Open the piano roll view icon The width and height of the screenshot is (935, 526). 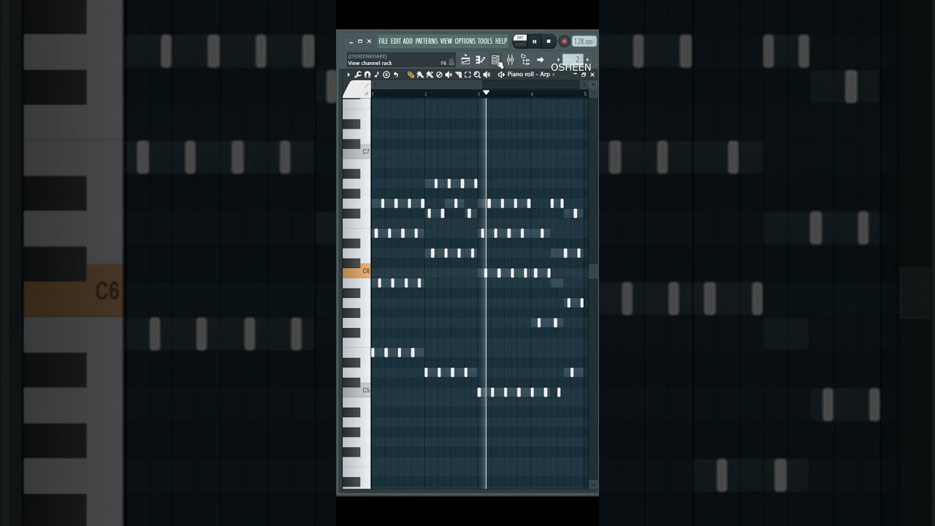coord(480,60)
